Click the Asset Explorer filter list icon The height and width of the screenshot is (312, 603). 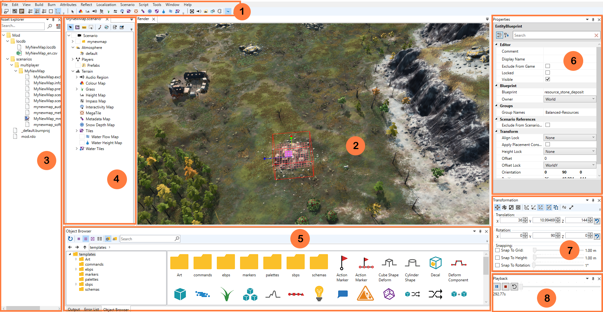[x=58, y=26]
